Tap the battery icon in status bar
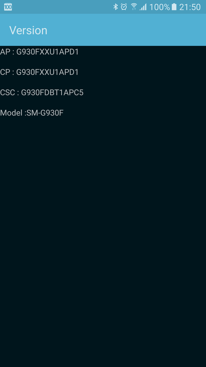The width and height of the screenshot is (206, 367). 174,7
